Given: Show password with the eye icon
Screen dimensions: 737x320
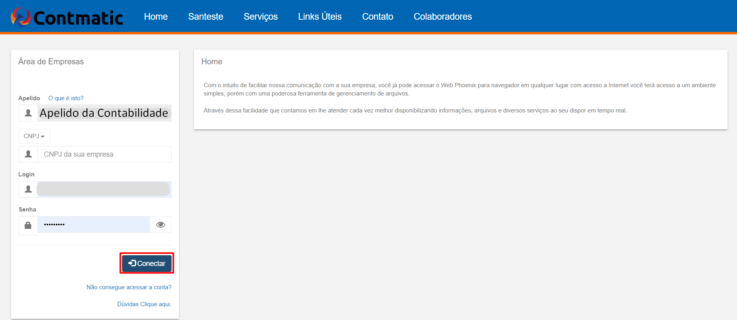Looking at the screenshot, I should tap(160, 225).
